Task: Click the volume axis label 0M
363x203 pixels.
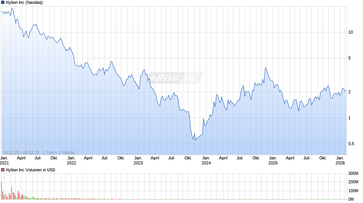Action: pos(351,199)
